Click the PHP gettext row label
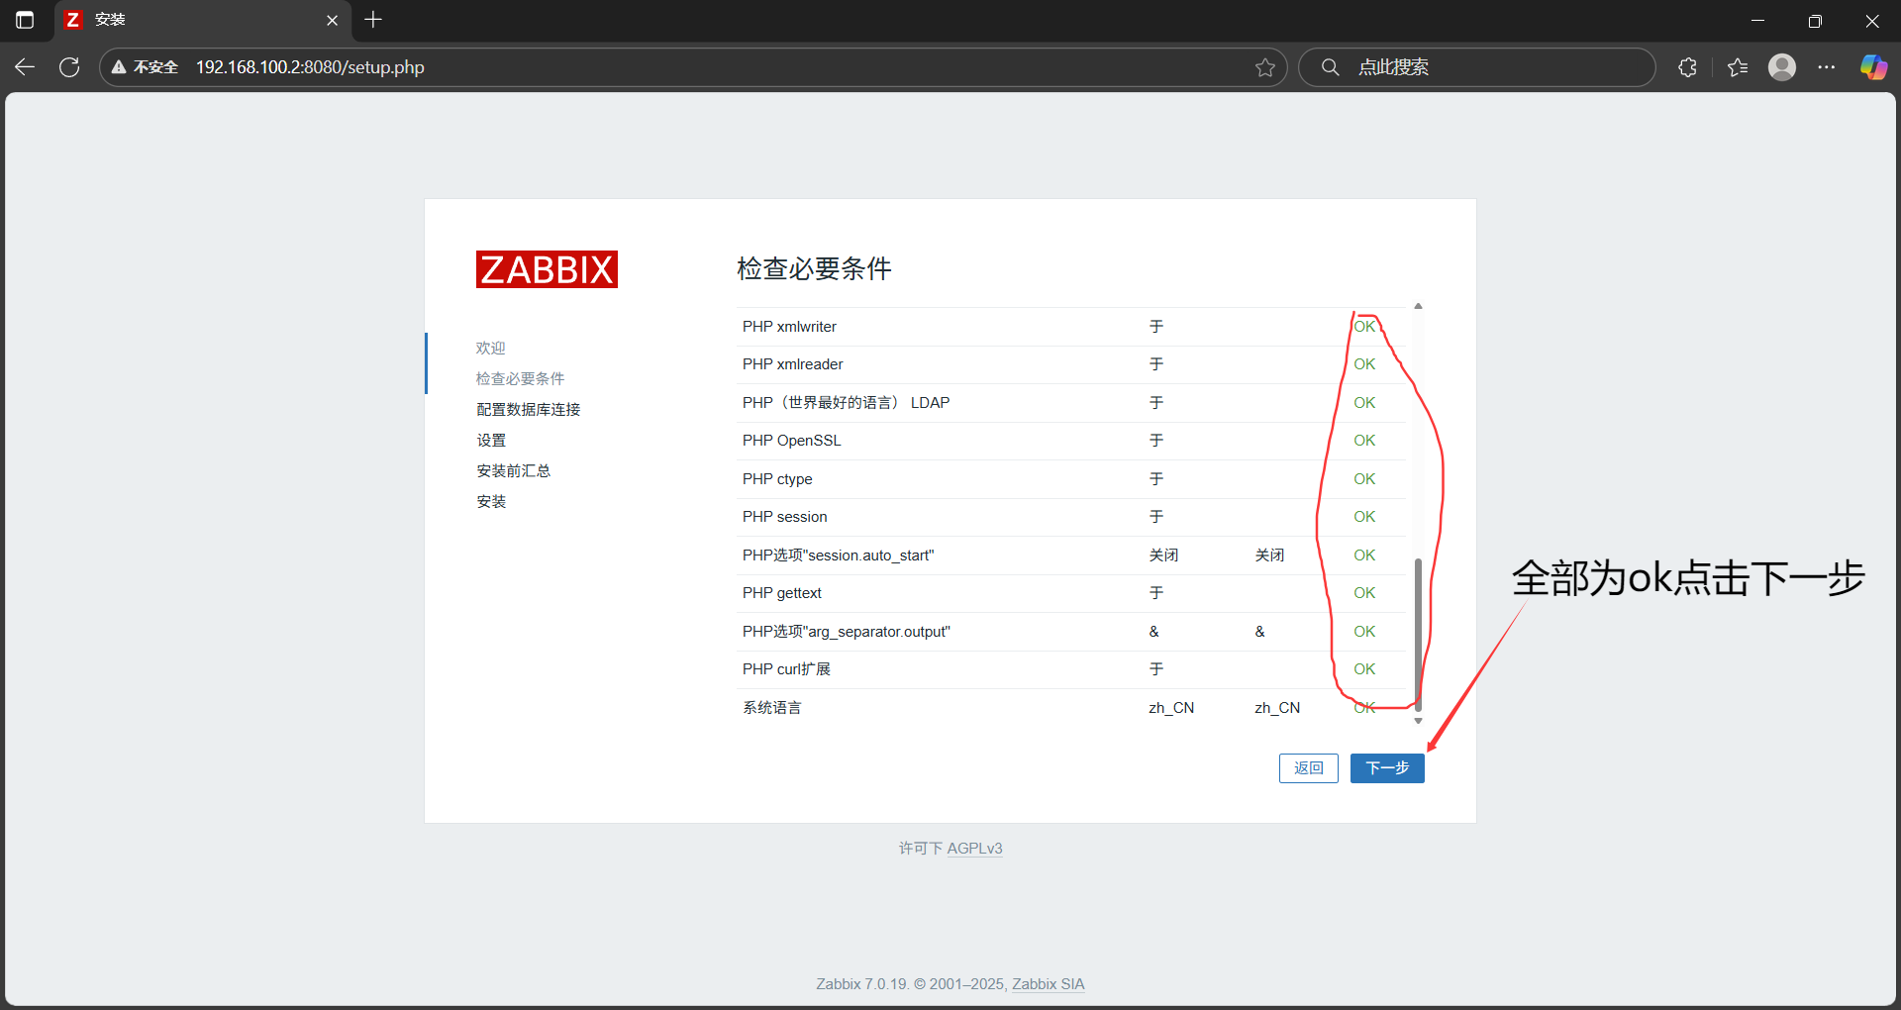This screenshot has height=1010, width=1901. 781,593
